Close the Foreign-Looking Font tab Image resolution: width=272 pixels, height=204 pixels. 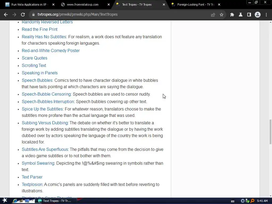tap(219, 5)
